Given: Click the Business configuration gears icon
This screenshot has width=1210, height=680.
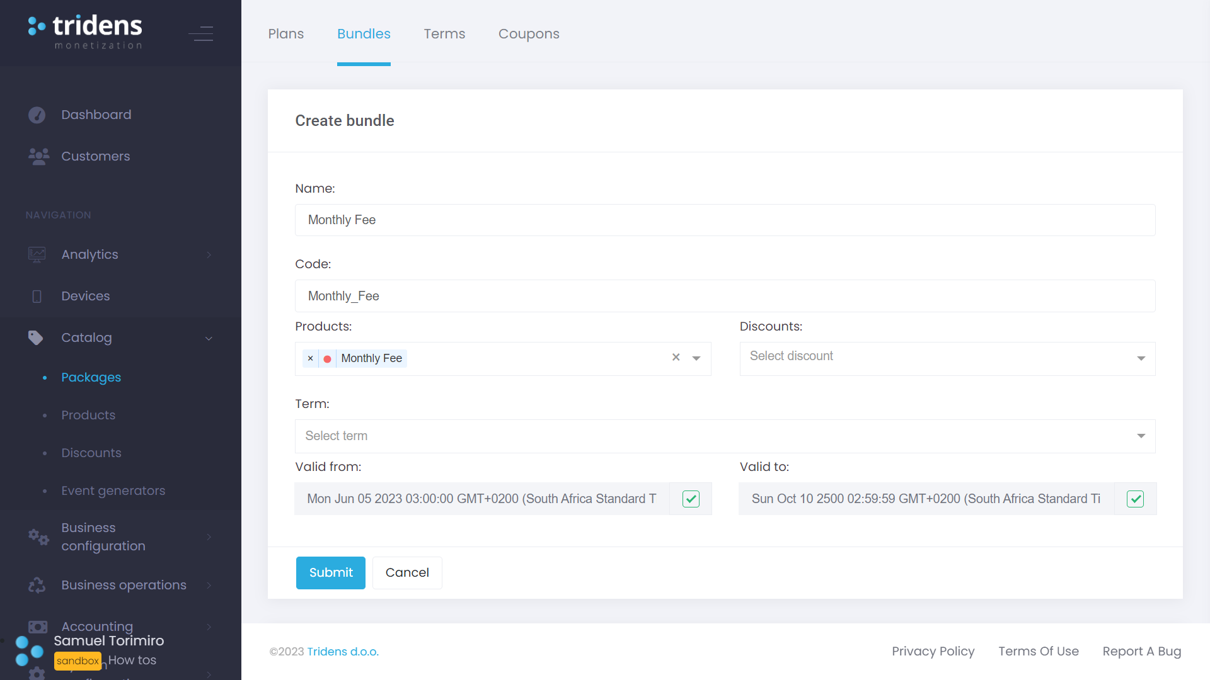Looking at the screenshot, I should tap(38, 537).
